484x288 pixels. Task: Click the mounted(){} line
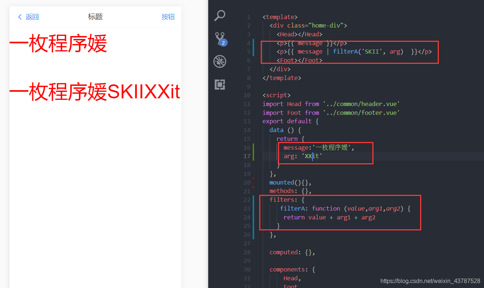click(290, 182)
